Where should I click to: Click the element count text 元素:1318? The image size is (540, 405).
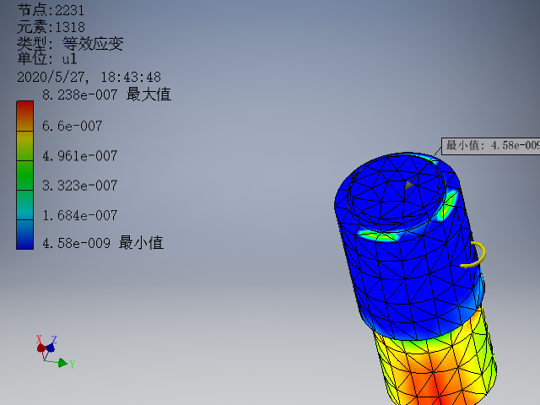(51, 27)
